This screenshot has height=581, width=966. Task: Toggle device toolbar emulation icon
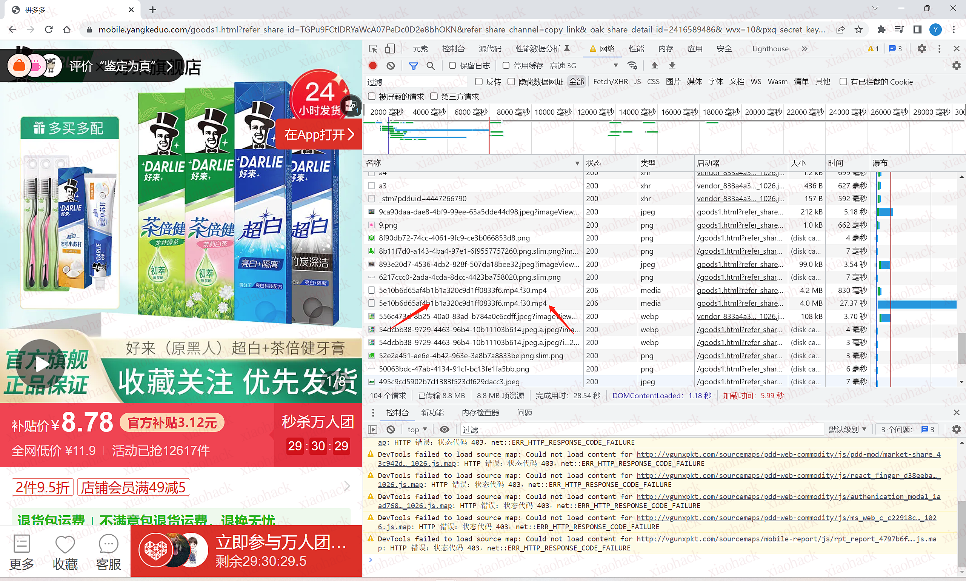[390, 49]
